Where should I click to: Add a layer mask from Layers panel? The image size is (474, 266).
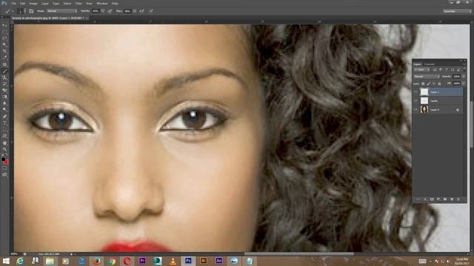(x=432, y=199)
